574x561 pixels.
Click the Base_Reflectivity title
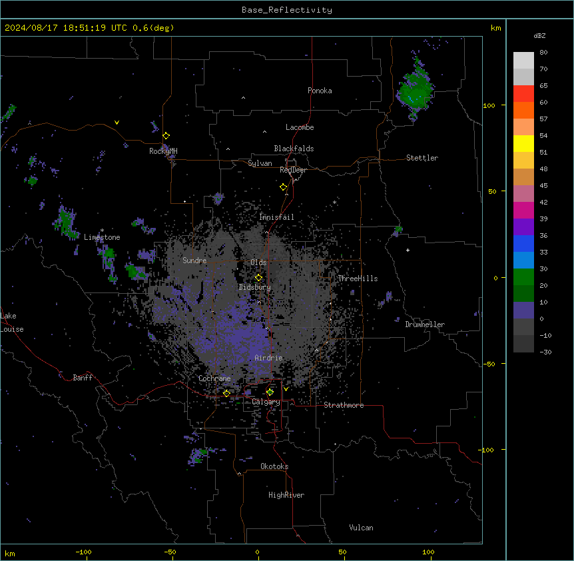tap(287, 10)
